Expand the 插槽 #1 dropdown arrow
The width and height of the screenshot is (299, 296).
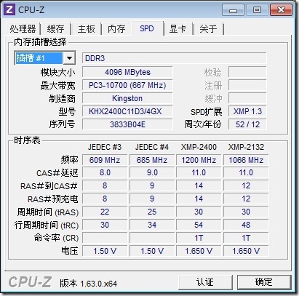pyautogui.click(x=69, y=58)
